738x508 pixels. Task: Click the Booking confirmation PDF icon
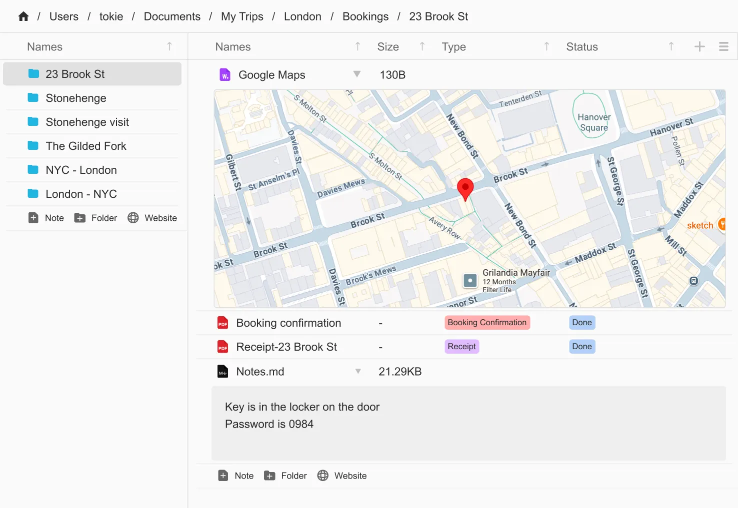coord(223,323)
